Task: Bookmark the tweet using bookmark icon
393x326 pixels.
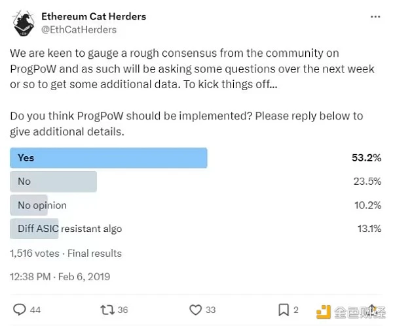Action: coord(284,309)
